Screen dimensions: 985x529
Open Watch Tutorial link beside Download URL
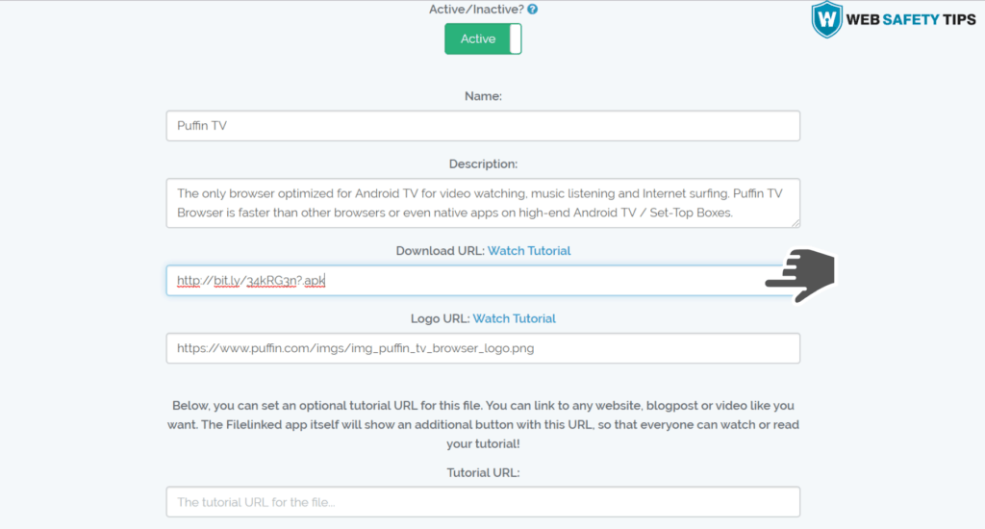pyautogui.click(x=529, y=251)
